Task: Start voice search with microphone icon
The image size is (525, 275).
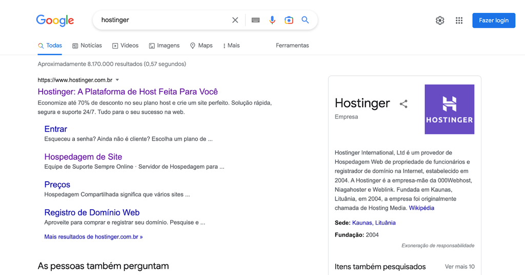Action: (x=272, y=20)
